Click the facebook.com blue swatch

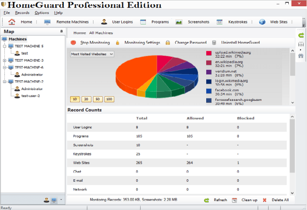click(x=209, y=91)
